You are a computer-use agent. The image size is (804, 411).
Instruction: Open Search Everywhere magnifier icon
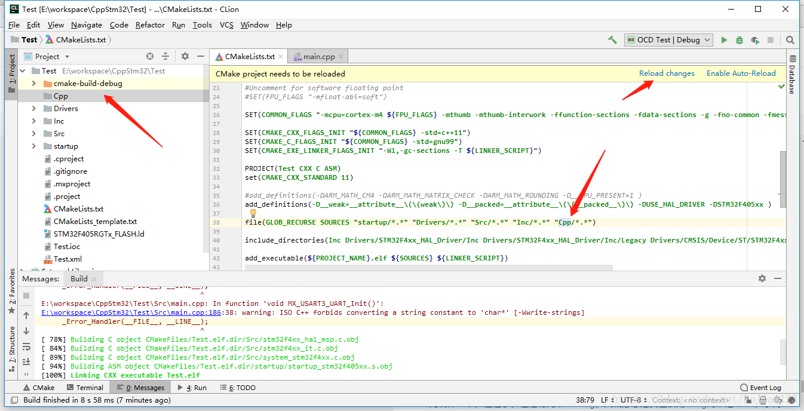790,40
